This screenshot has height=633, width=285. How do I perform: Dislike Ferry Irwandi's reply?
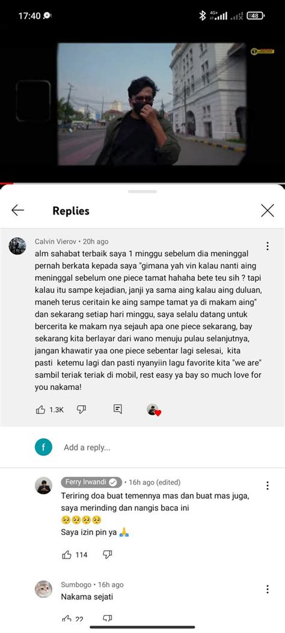point(108,554)
